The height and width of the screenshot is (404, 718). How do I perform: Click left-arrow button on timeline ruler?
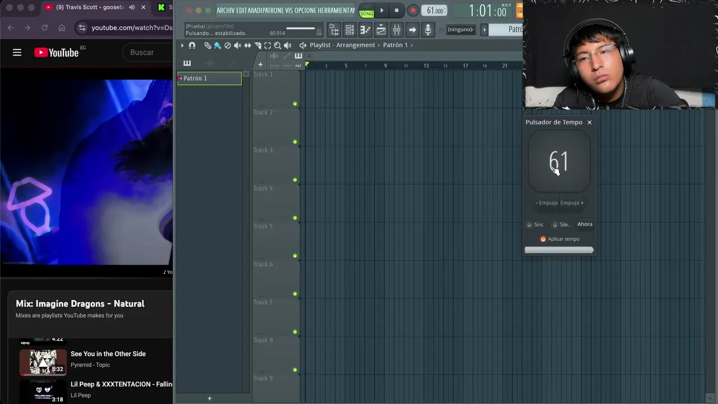click(x=310, y=56)
